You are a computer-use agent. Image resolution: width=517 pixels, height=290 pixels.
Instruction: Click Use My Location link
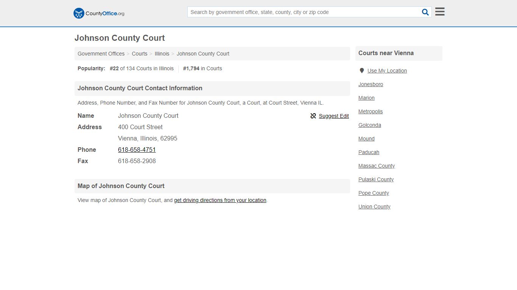click(387, 71)
